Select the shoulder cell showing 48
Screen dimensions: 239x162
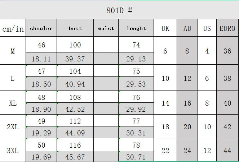coord(41,98)
